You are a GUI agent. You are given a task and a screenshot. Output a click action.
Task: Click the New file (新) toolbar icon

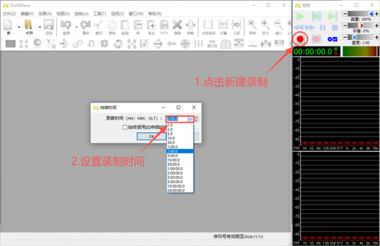pos(8,25)
